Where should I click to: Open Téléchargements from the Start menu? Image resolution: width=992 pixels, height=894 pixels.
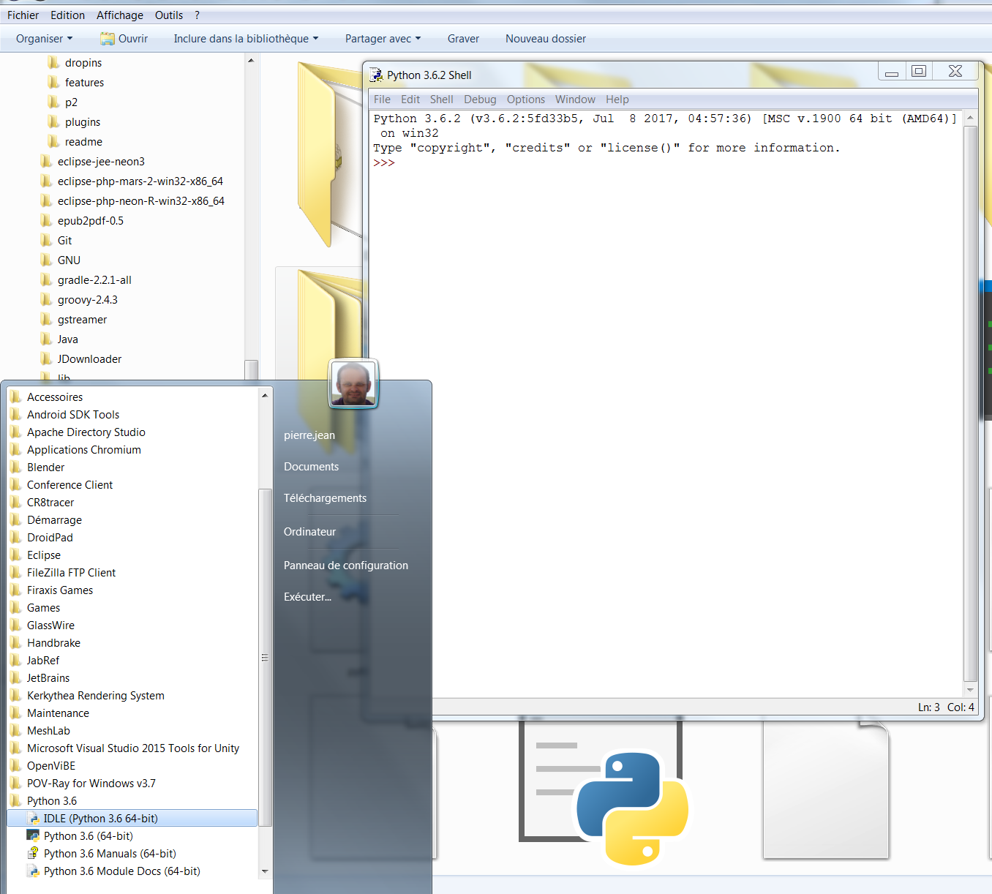click(x=326, y=498)
